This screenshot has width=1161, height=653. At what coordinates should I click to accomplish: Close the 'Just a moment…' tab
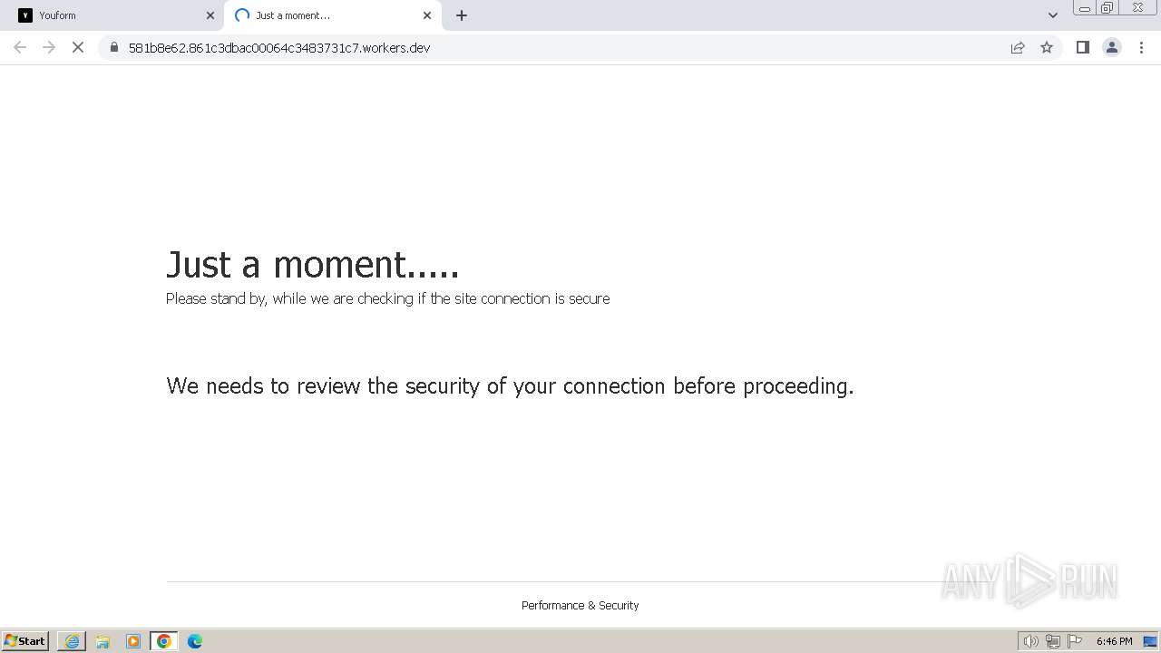pyautogui.click(x=427, y=15)
